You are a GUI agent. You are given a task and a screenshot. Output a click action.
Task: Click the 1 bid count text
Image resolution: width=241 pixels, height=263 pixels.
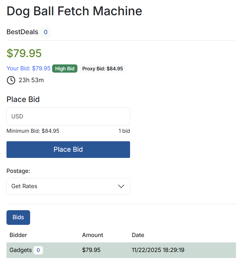[x=124, y=131]
